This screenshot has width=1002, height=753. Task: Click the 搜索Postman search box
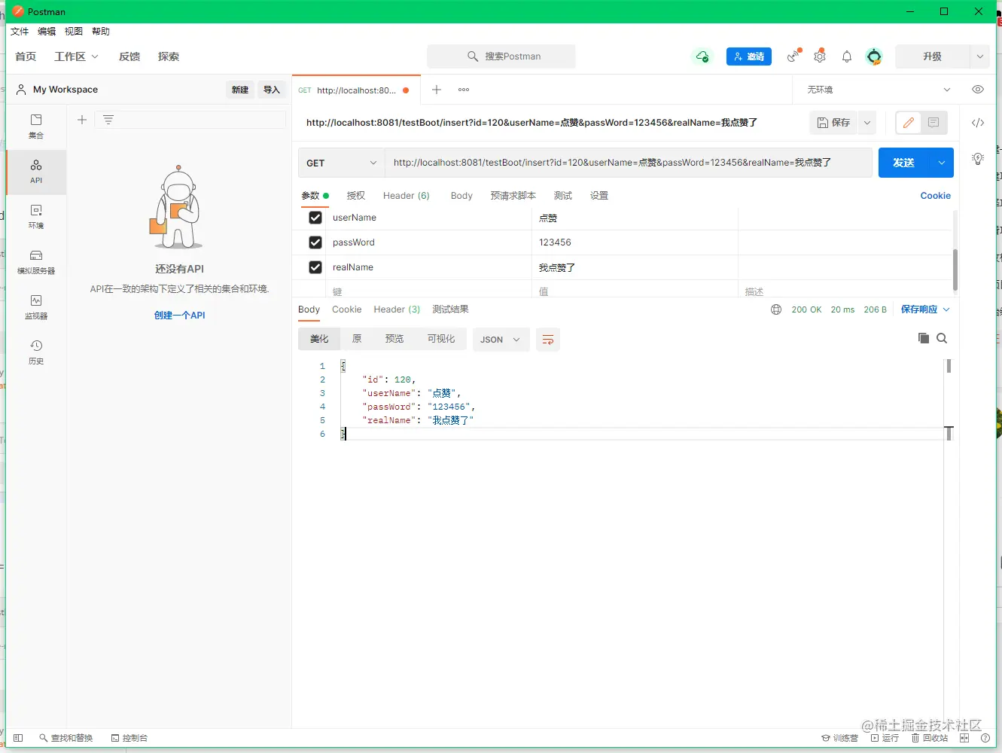(501, 56)
